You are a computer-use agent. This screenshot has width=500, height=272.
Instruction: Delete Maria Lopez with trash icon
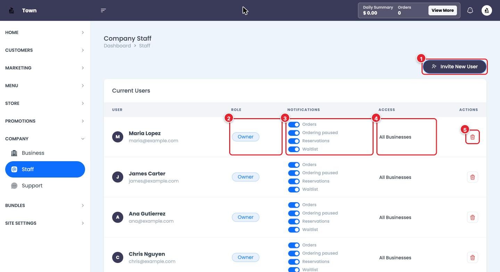473,137
